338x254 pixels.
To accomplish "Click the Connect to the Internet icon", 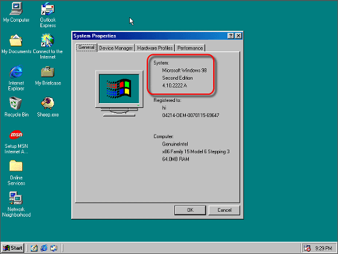I will click(x=48, y=46).
